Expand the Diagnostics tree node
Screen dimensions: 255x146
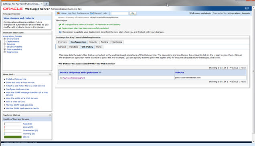(x=5, y=52)
